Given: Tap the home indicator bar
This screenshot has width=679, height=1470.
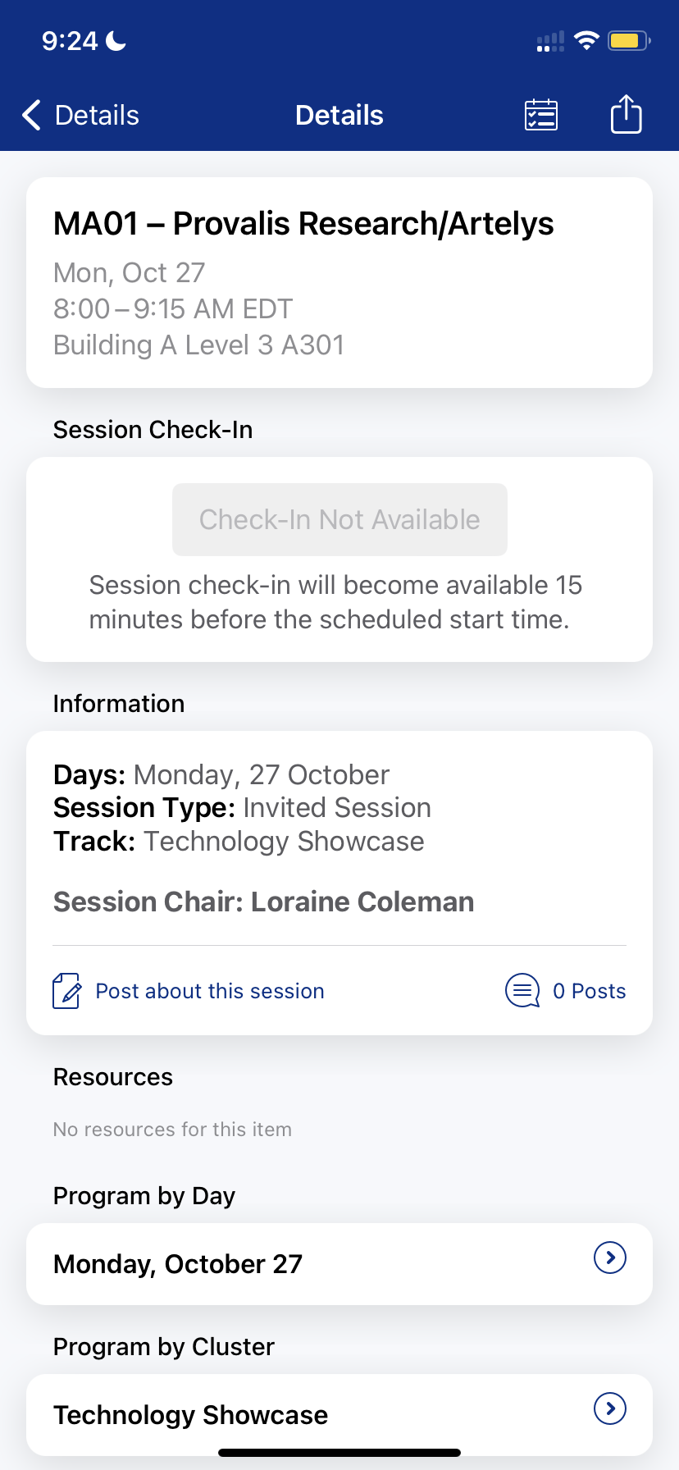Looking at the screenshot, I should click(x=339, y=1453).
